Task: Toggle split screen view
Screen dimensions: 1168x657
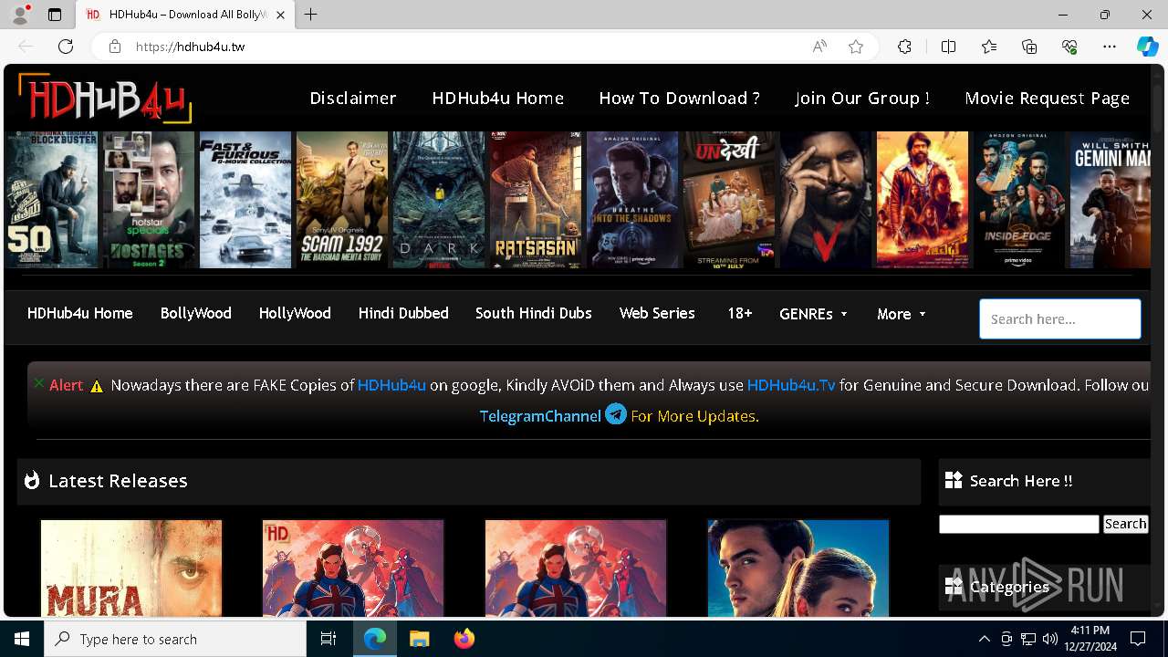Action: point(948,47)
